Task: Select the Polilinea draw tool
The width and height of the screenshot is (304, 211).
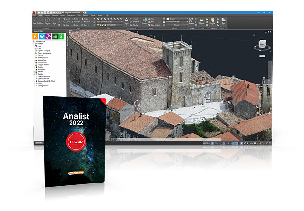Action: coord(40,21)
